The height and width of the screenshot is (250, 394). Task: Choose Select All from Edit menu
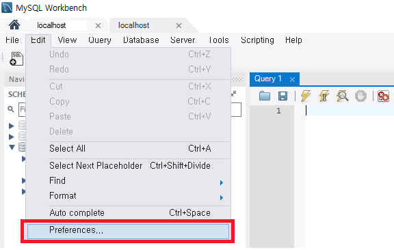(128, 149)
